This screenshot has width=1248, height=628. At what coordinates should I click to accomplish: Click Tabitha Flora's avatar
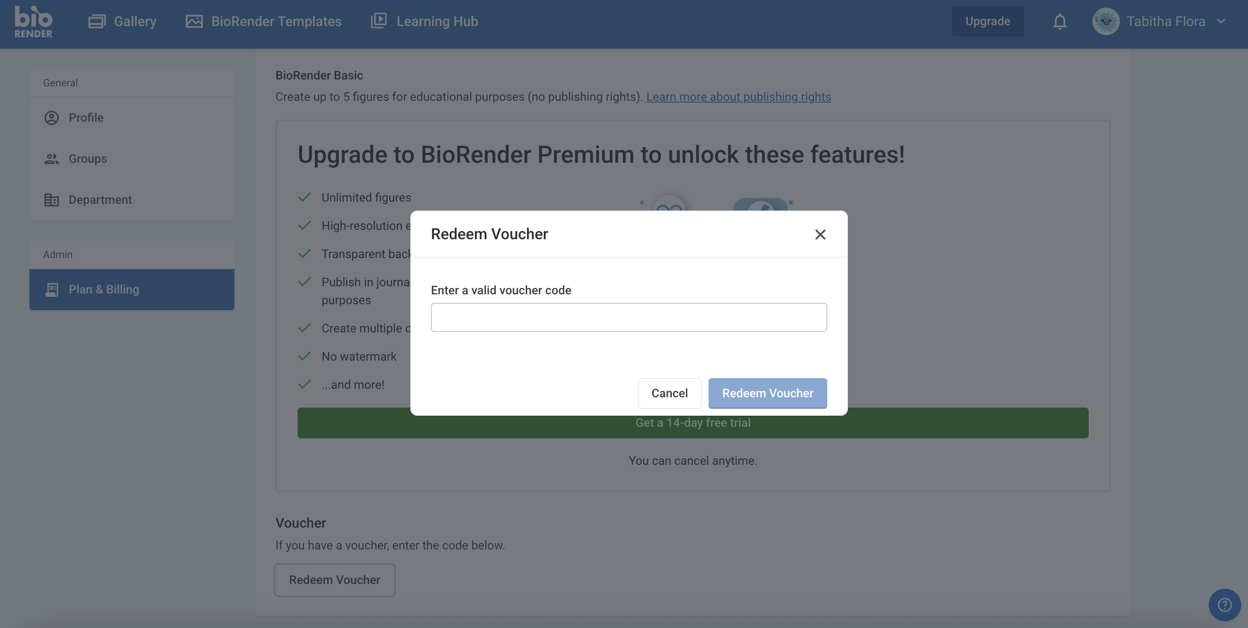tap(1106, 21)
